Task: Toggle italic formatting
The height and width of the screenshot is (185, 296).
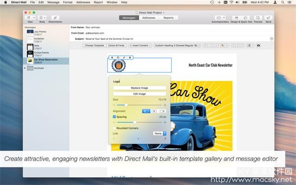Action: [210, 45]
